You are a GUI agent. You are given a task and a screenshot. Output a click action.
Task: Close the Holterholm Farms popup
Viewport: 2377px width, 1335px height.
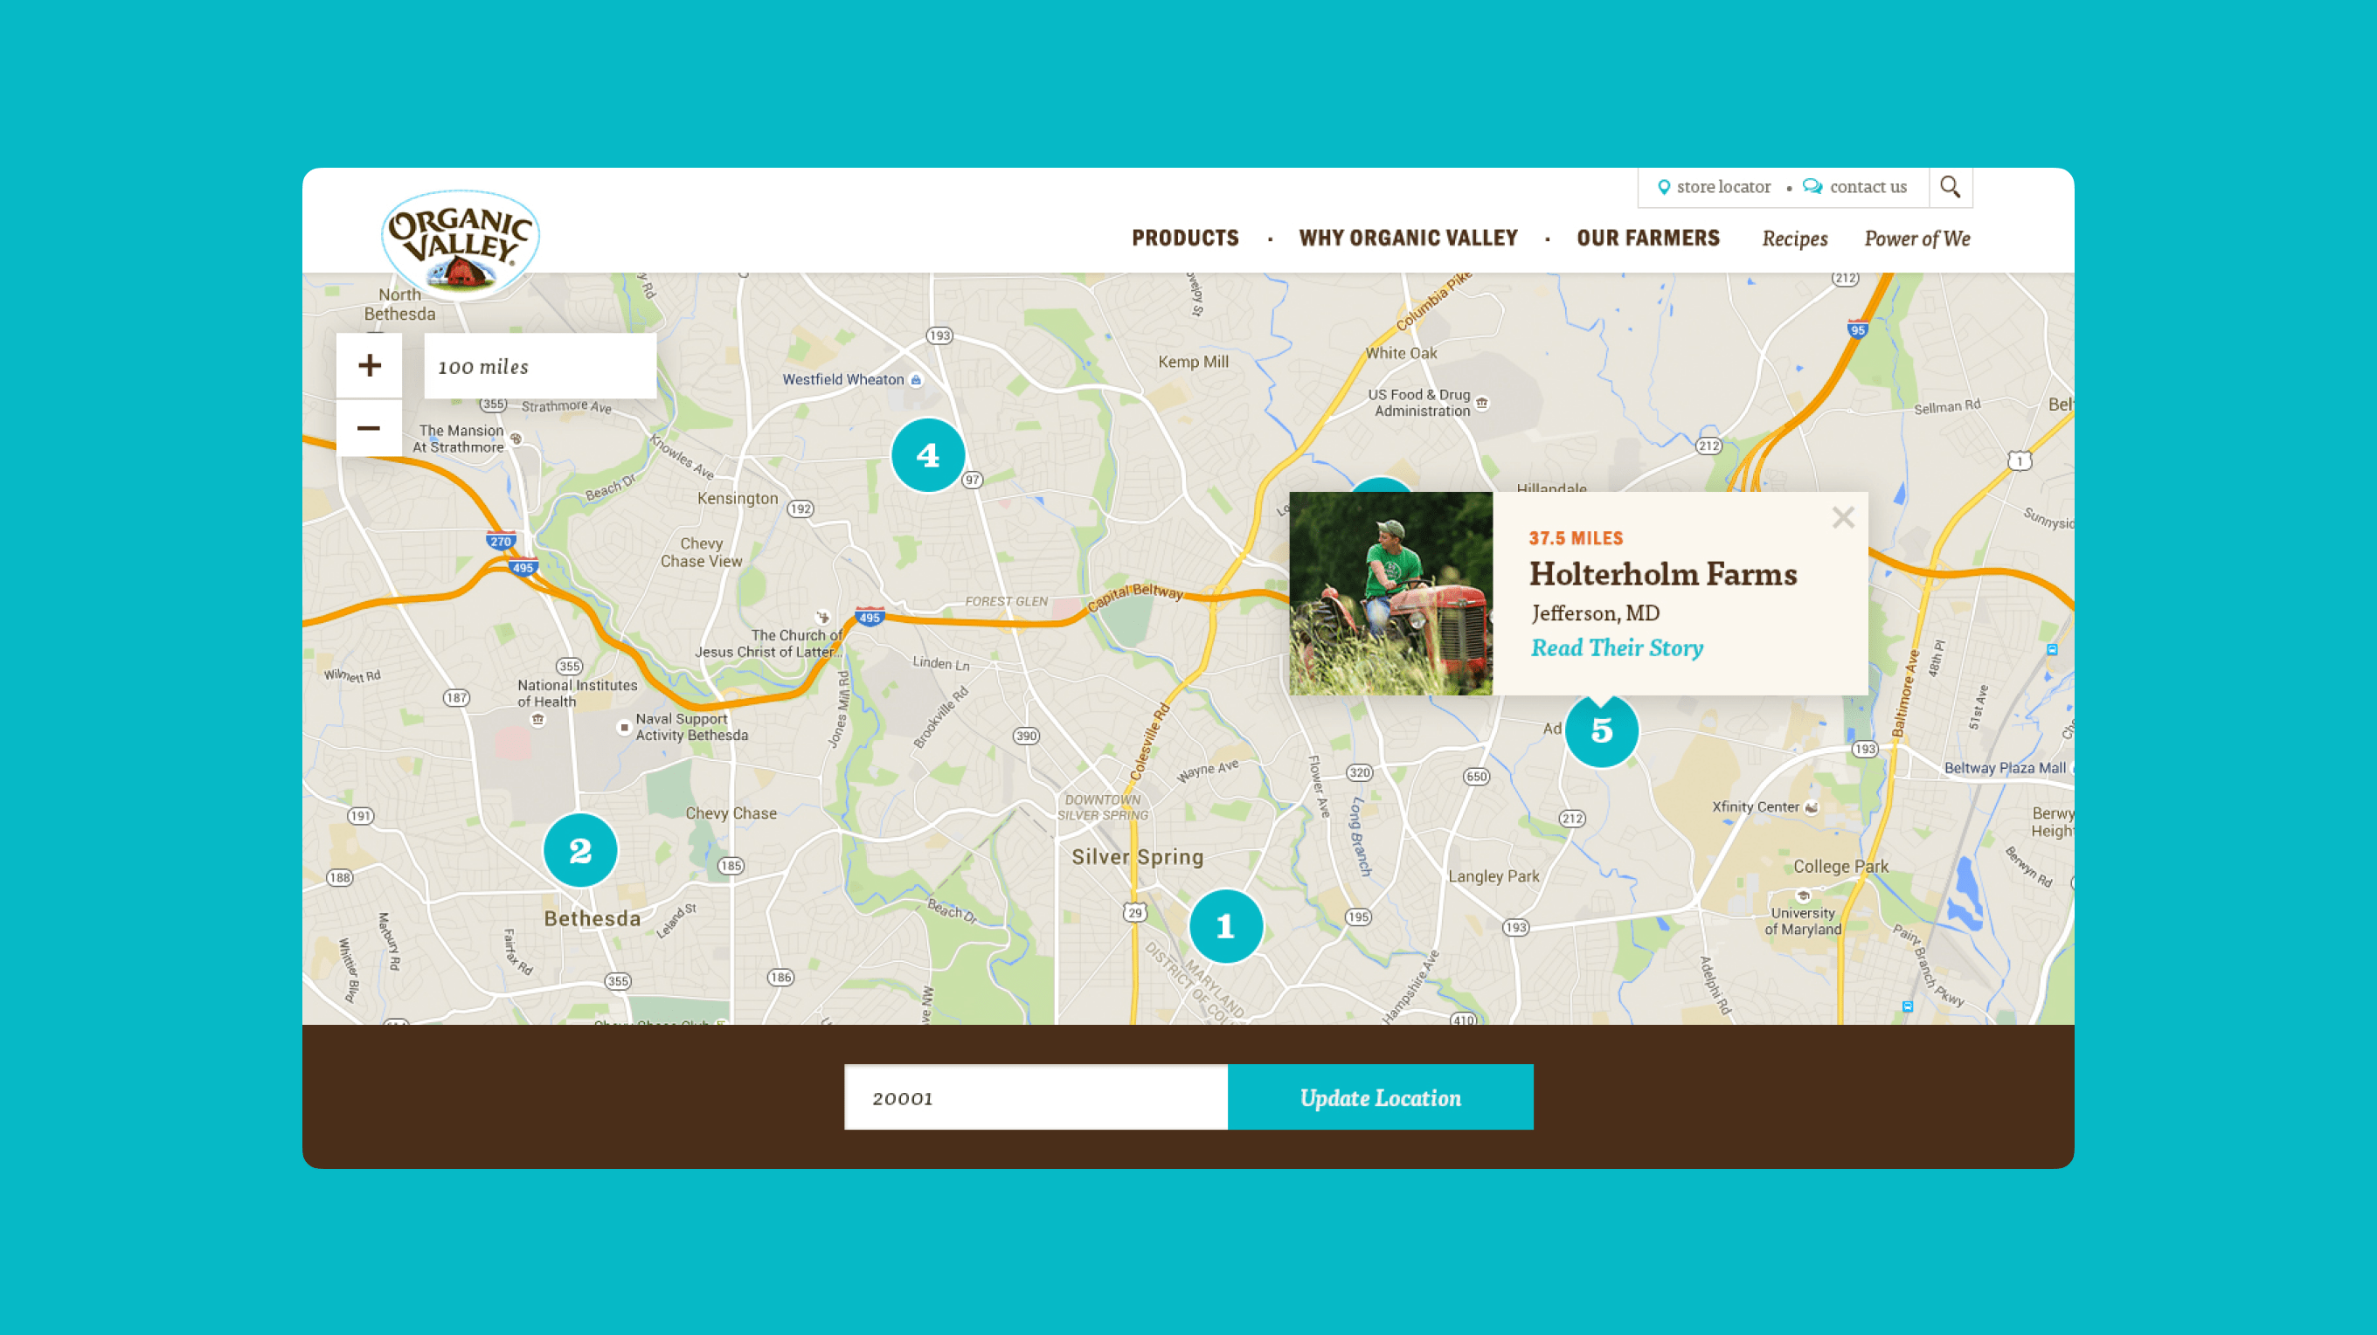(1841, 517)
